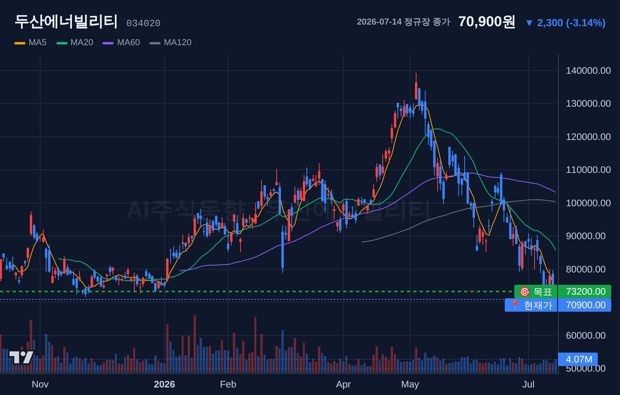Click the closing price 70,900원
The width and height of the screenshot is (620, 395).
(x=487, y=22)
